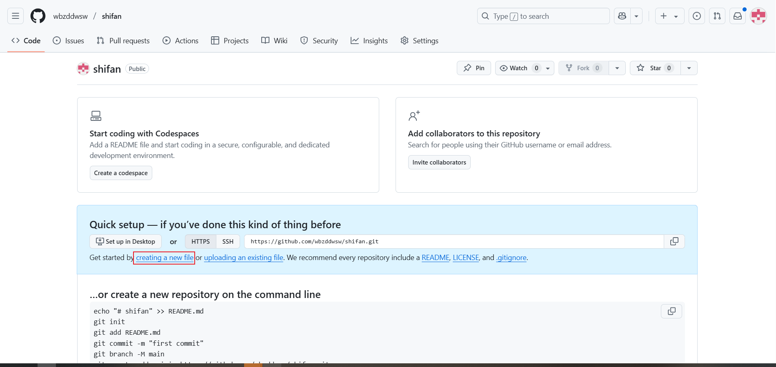Viewport: 776px width, 367px height.
Task: Select the HTTPS clone option
Action: tap(200, 241)
